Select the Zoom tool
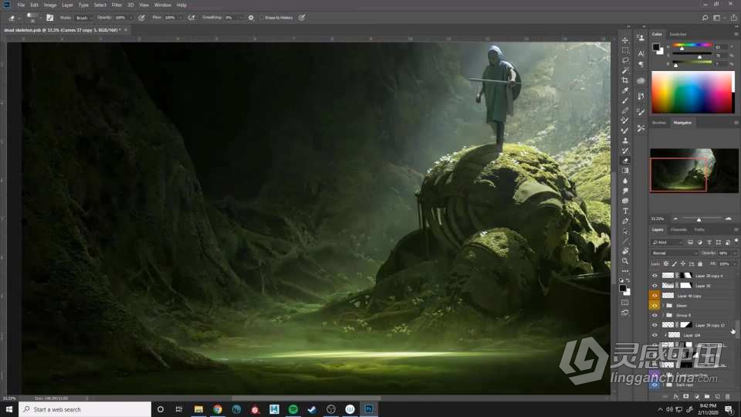 pos(625,261)
